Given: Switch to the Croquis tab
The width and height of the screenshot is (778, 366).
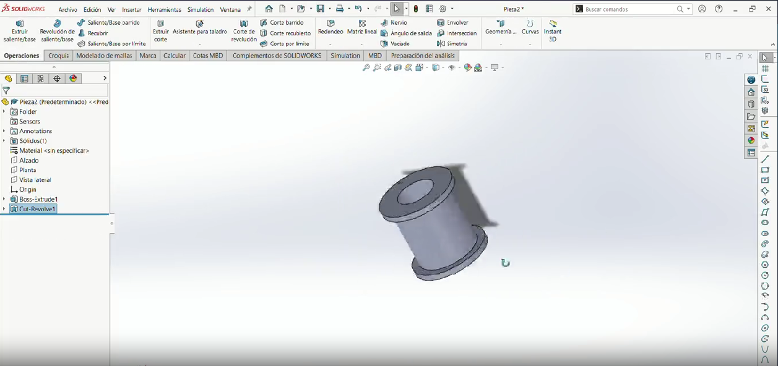Looking at the screenshot, I should 59,56.
